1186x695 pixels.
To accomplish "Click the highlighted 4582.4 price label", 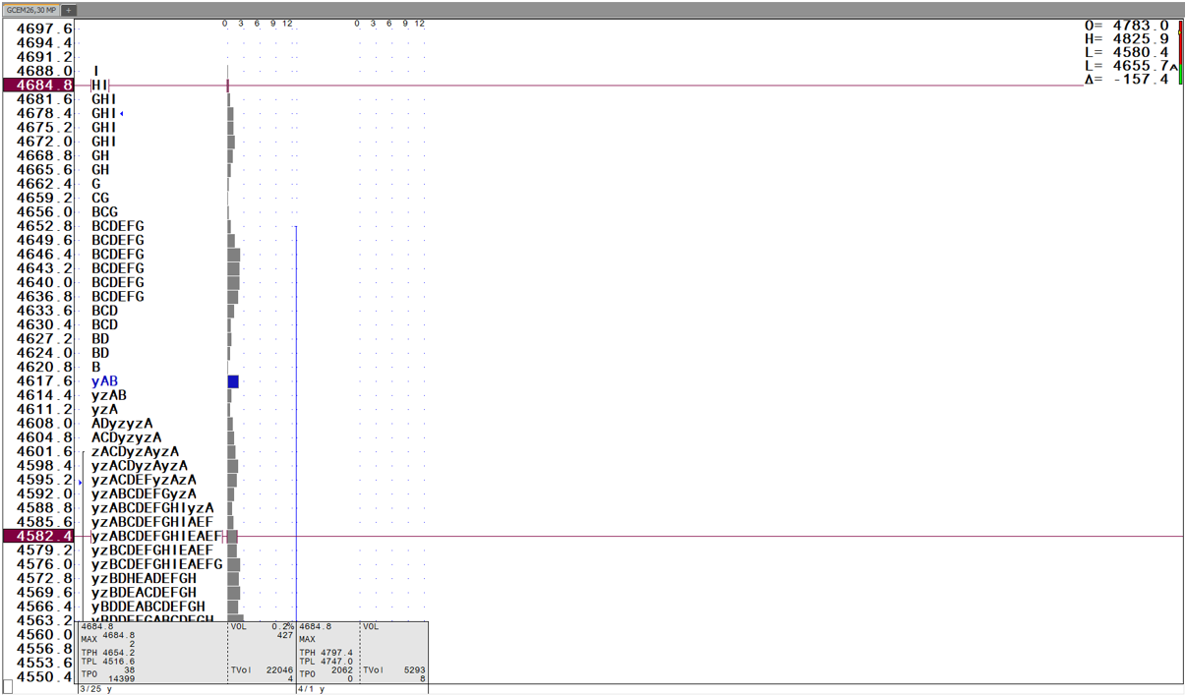I will [38, 537].
